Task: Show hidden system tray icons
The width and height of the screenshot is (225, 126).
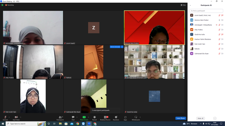Action: (x=201, y=124)
